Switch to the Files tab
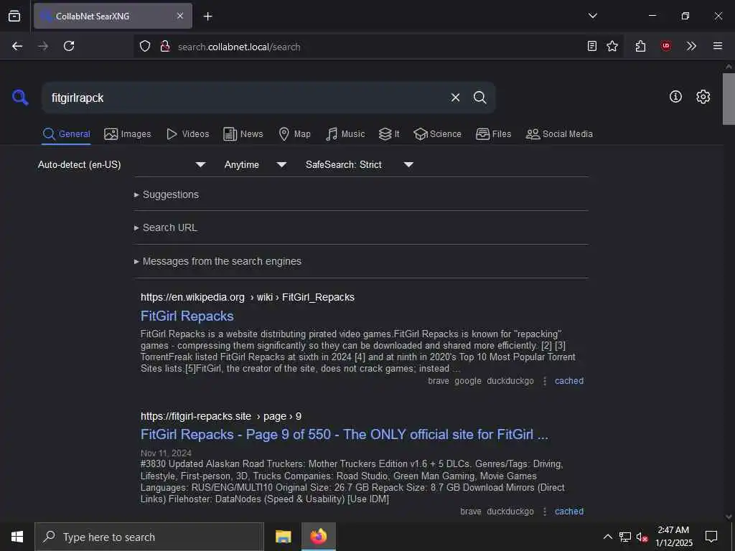This screenshot has width=735, height=551. [493, 134]
